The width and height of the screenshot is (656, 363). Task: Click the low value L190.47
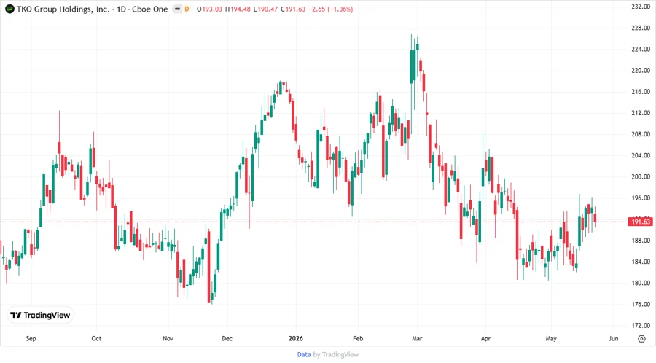(x=265, y=9)
